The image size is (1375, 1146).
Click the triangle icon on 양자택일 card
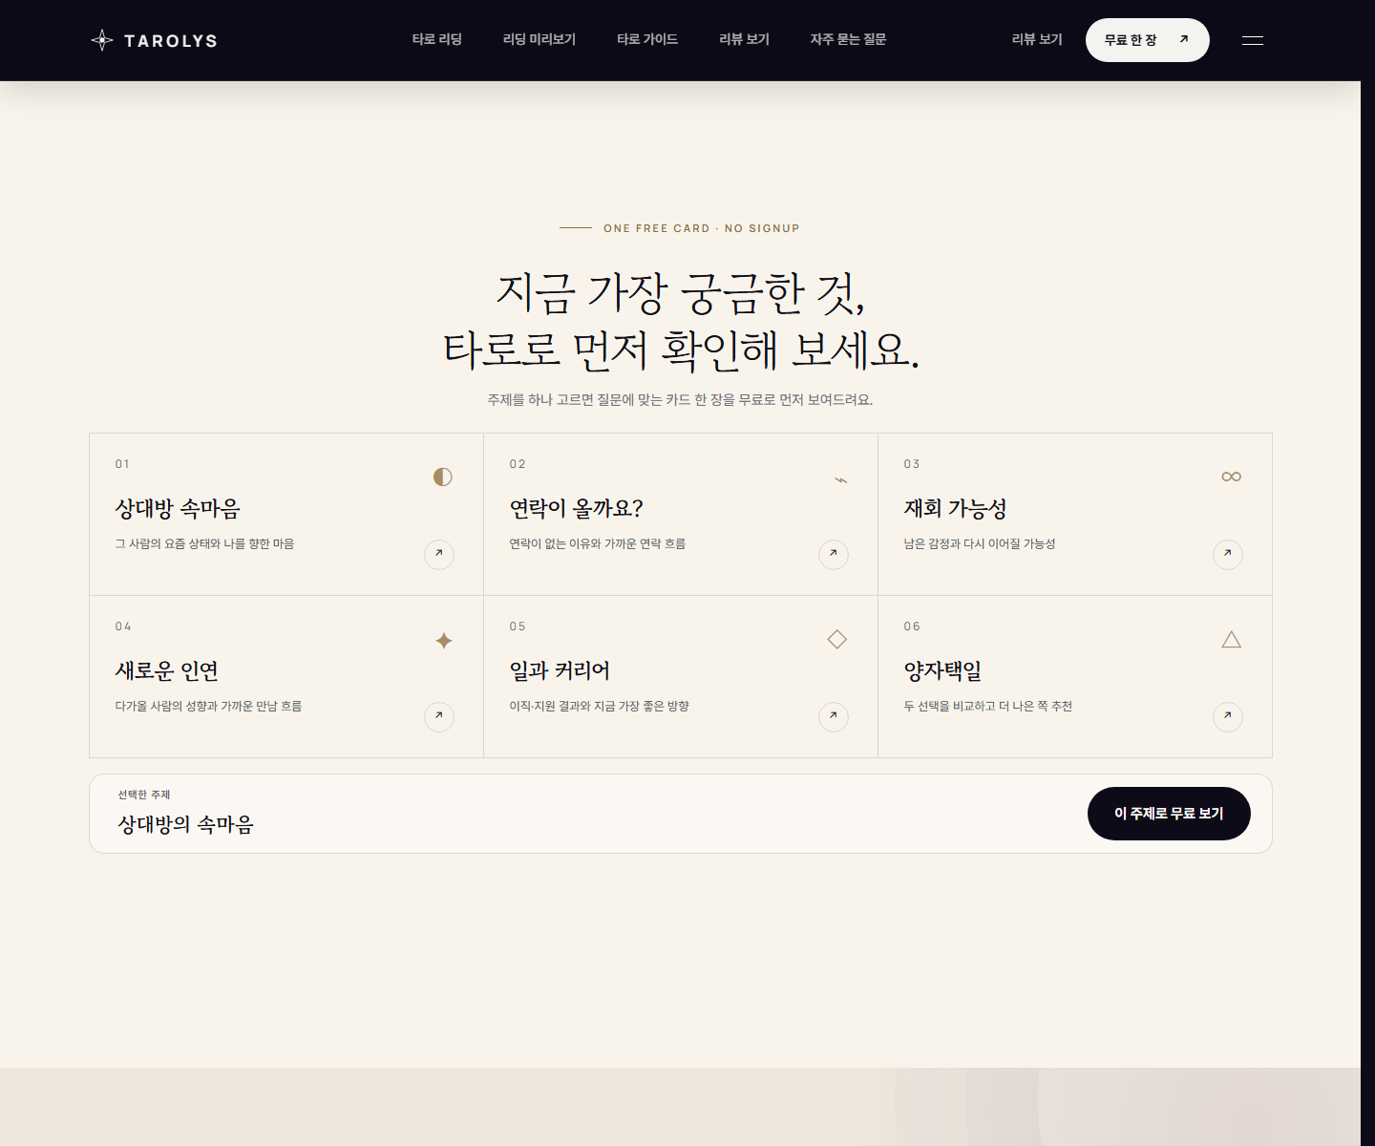tap(1232, 639)
